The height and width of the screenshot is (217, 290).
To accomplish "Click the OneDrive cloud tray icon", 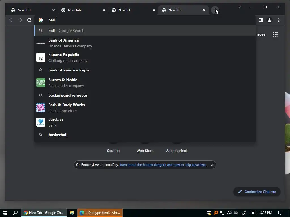I will (236, 213).
